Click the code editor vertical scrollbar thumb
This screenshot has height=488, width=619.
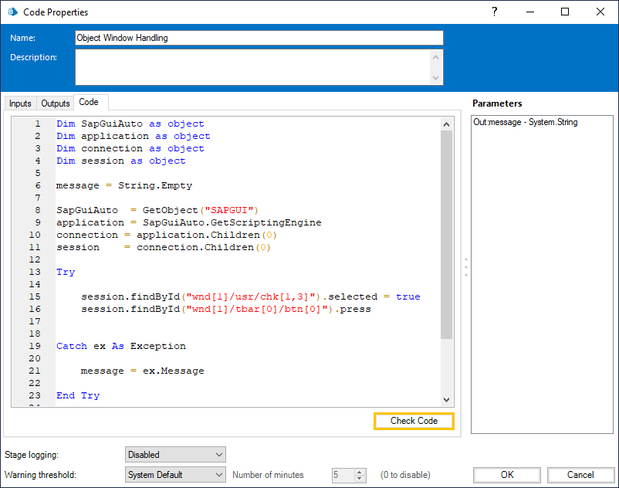pos(446,235)
